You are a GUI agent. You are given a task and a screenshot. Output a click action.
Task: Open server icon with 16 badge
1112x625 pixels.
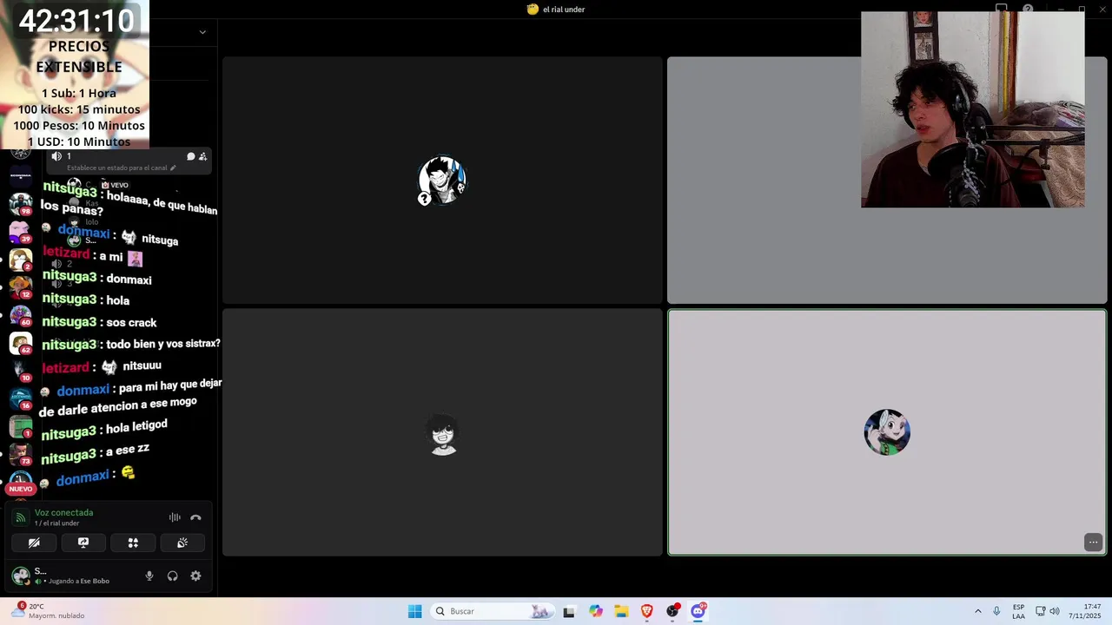[21, 398]
